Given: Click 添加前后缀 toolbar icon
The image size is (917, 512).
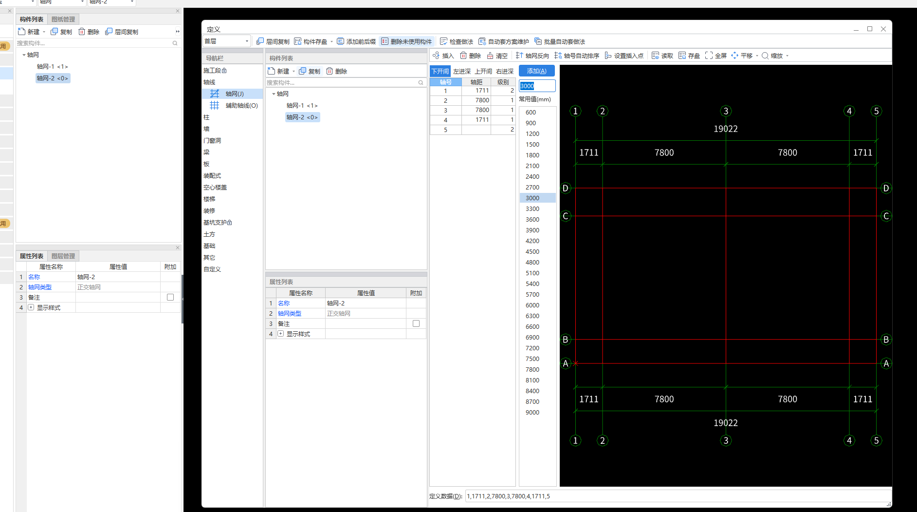Looking at the screenshot, I should (356, 41).
